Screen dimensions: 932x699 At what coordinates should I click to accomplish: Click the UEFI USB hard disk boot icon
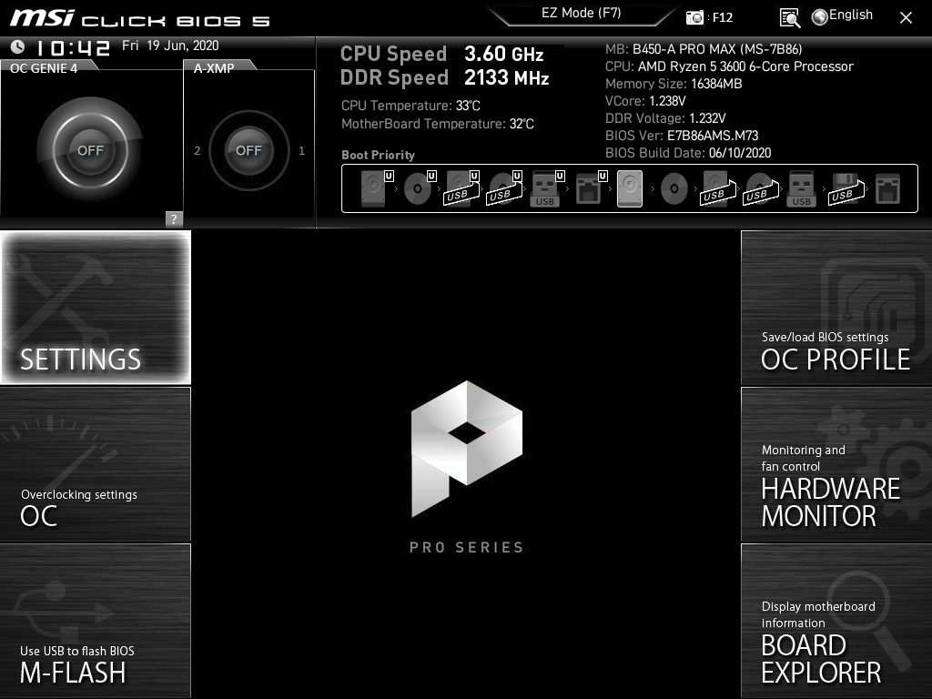pyautogui.click(x=462, y=188)
